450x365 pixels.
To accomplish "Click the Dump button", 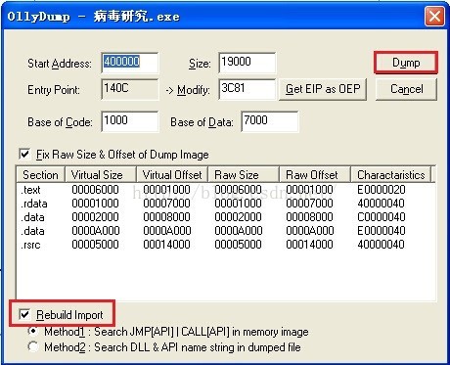I will tap(406, 63).
